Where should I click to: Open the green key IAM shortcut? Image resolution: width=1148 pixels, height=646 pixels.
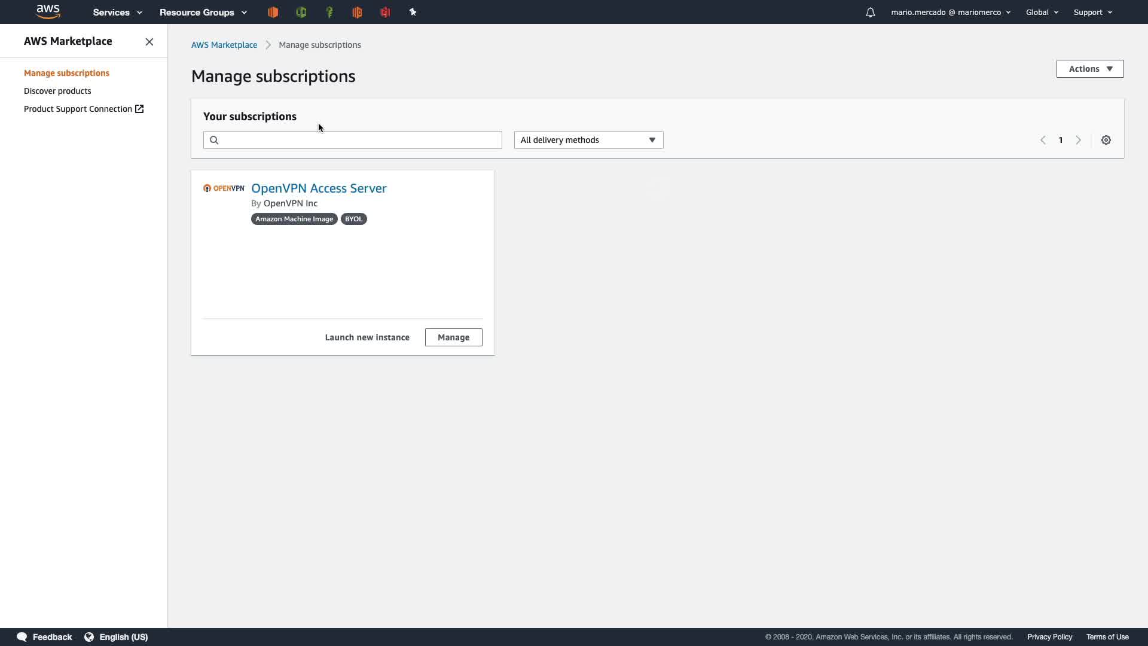(x=329, y=12)
